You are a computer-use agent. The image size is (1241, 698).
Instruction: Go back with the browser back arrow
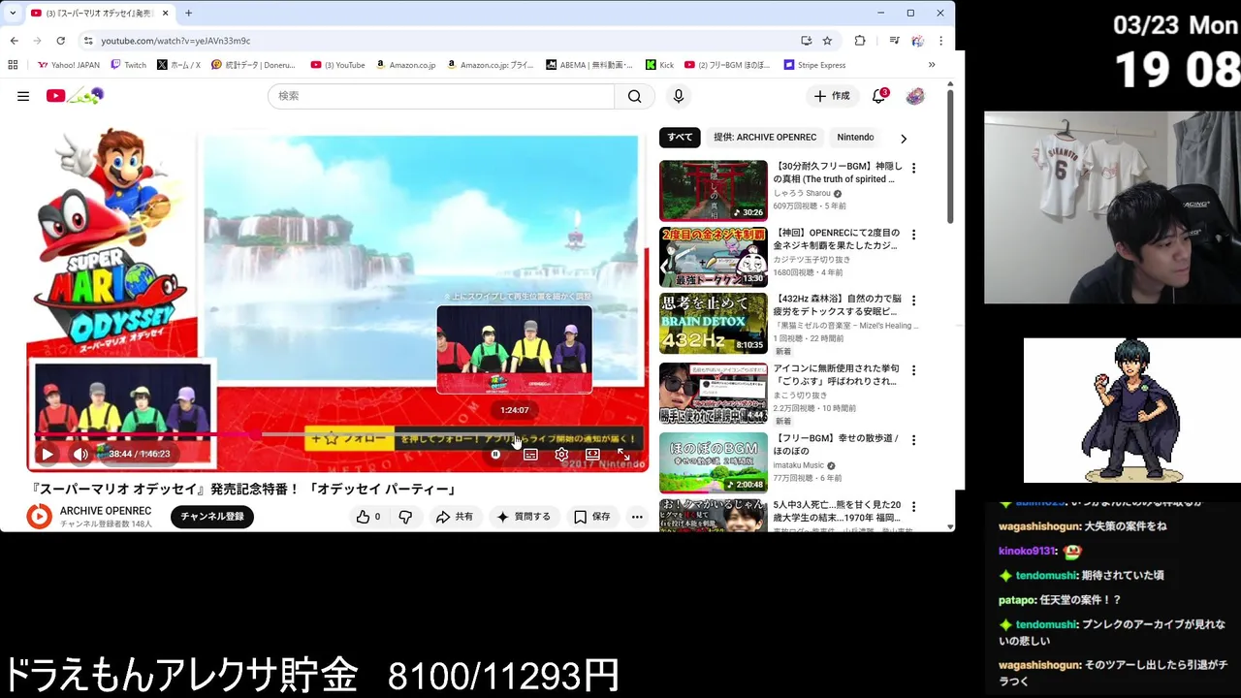pos(14,41)
